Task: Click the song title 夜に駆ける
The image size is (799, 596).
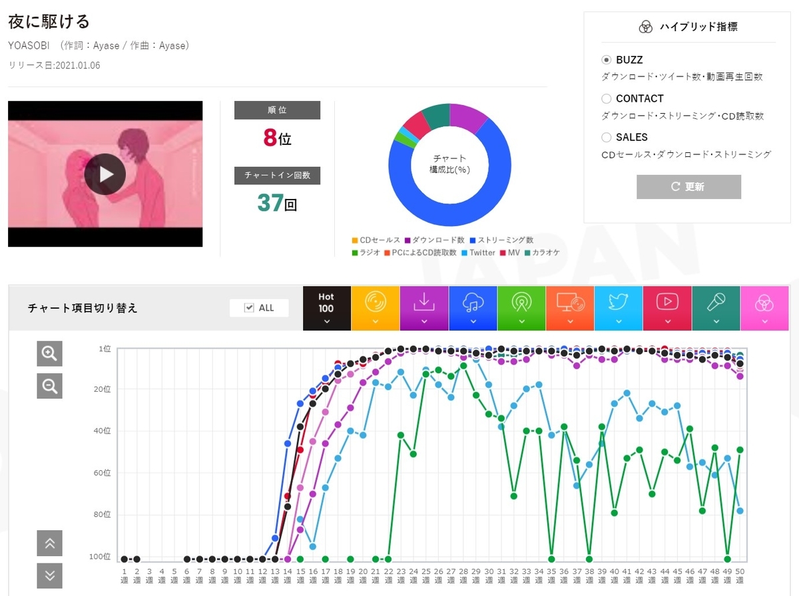Action: click(49, 22)
